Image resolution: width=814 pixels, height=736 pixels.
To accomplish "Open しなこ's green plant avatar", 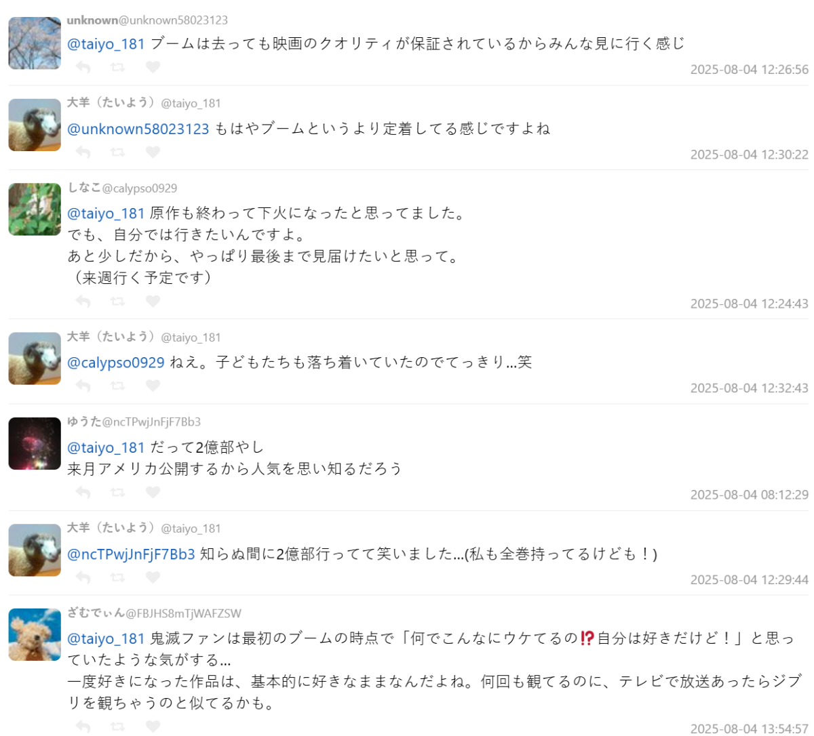I will (x=35, y=209).
